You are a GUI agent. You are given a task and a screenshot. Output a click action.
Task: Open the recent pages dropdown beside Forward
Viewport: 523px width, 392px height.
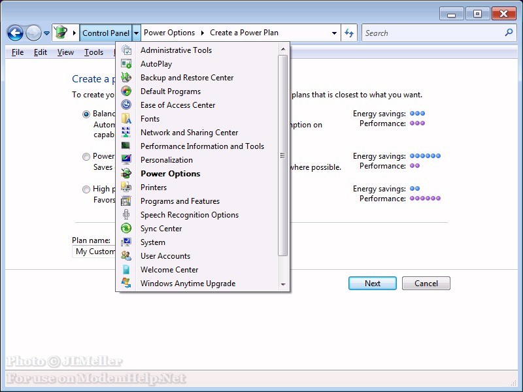46,33
